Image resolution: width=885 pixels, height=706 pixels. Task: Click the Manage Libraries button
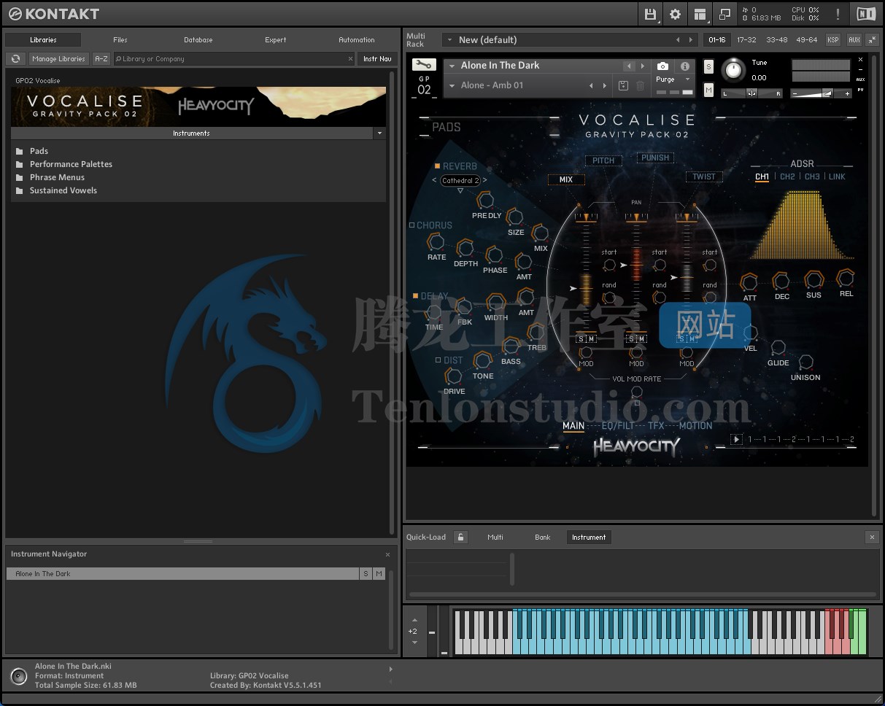point(58,58)
